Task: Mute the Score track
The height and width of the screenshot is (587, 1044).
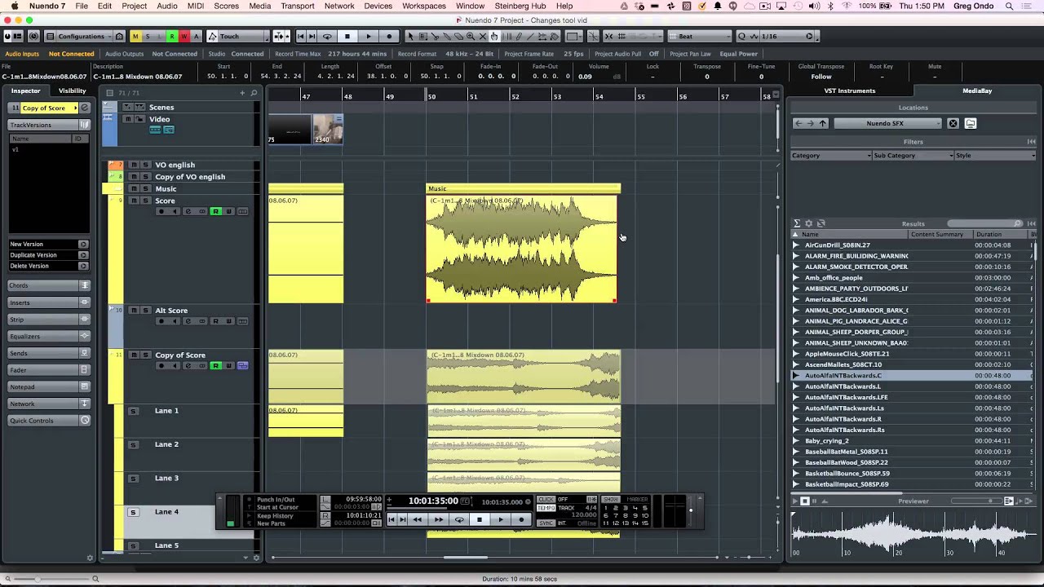Action: pyautogui.click(x=134, y=201)
